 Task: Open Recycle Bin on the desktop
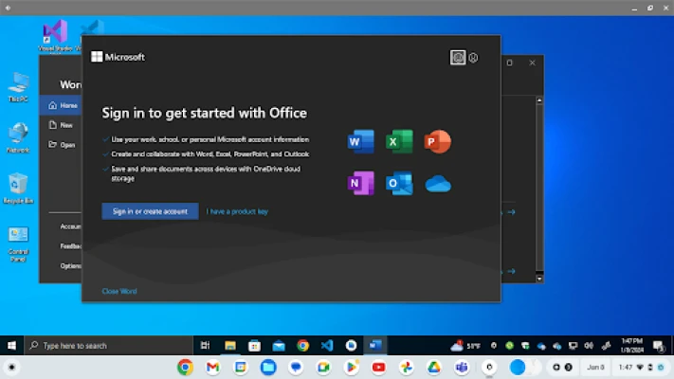click(x=18, y=186)
